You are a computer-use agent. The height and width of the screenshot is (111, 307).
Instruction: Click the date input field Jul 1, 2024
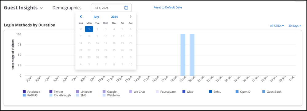pos(111,8)
